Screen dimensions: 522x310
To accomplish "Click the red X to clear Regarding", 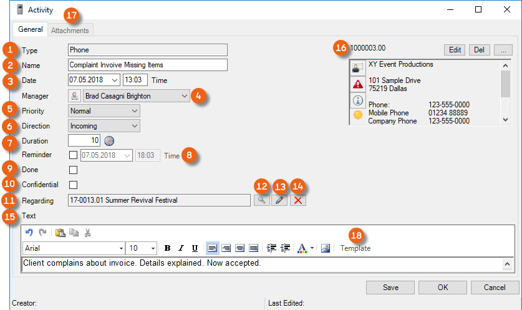I will [298, 200].
